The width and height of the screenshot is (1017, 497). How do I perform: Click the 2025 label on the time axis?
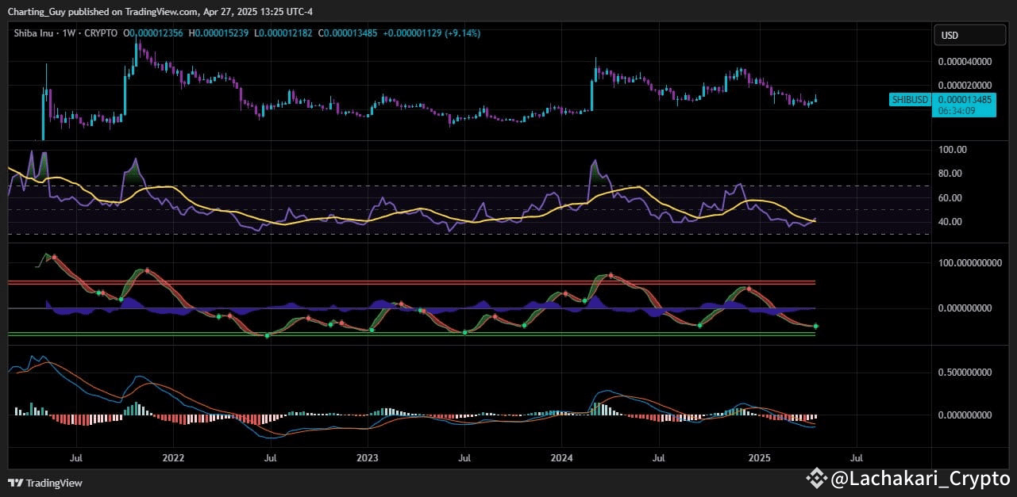coord(760,458)
